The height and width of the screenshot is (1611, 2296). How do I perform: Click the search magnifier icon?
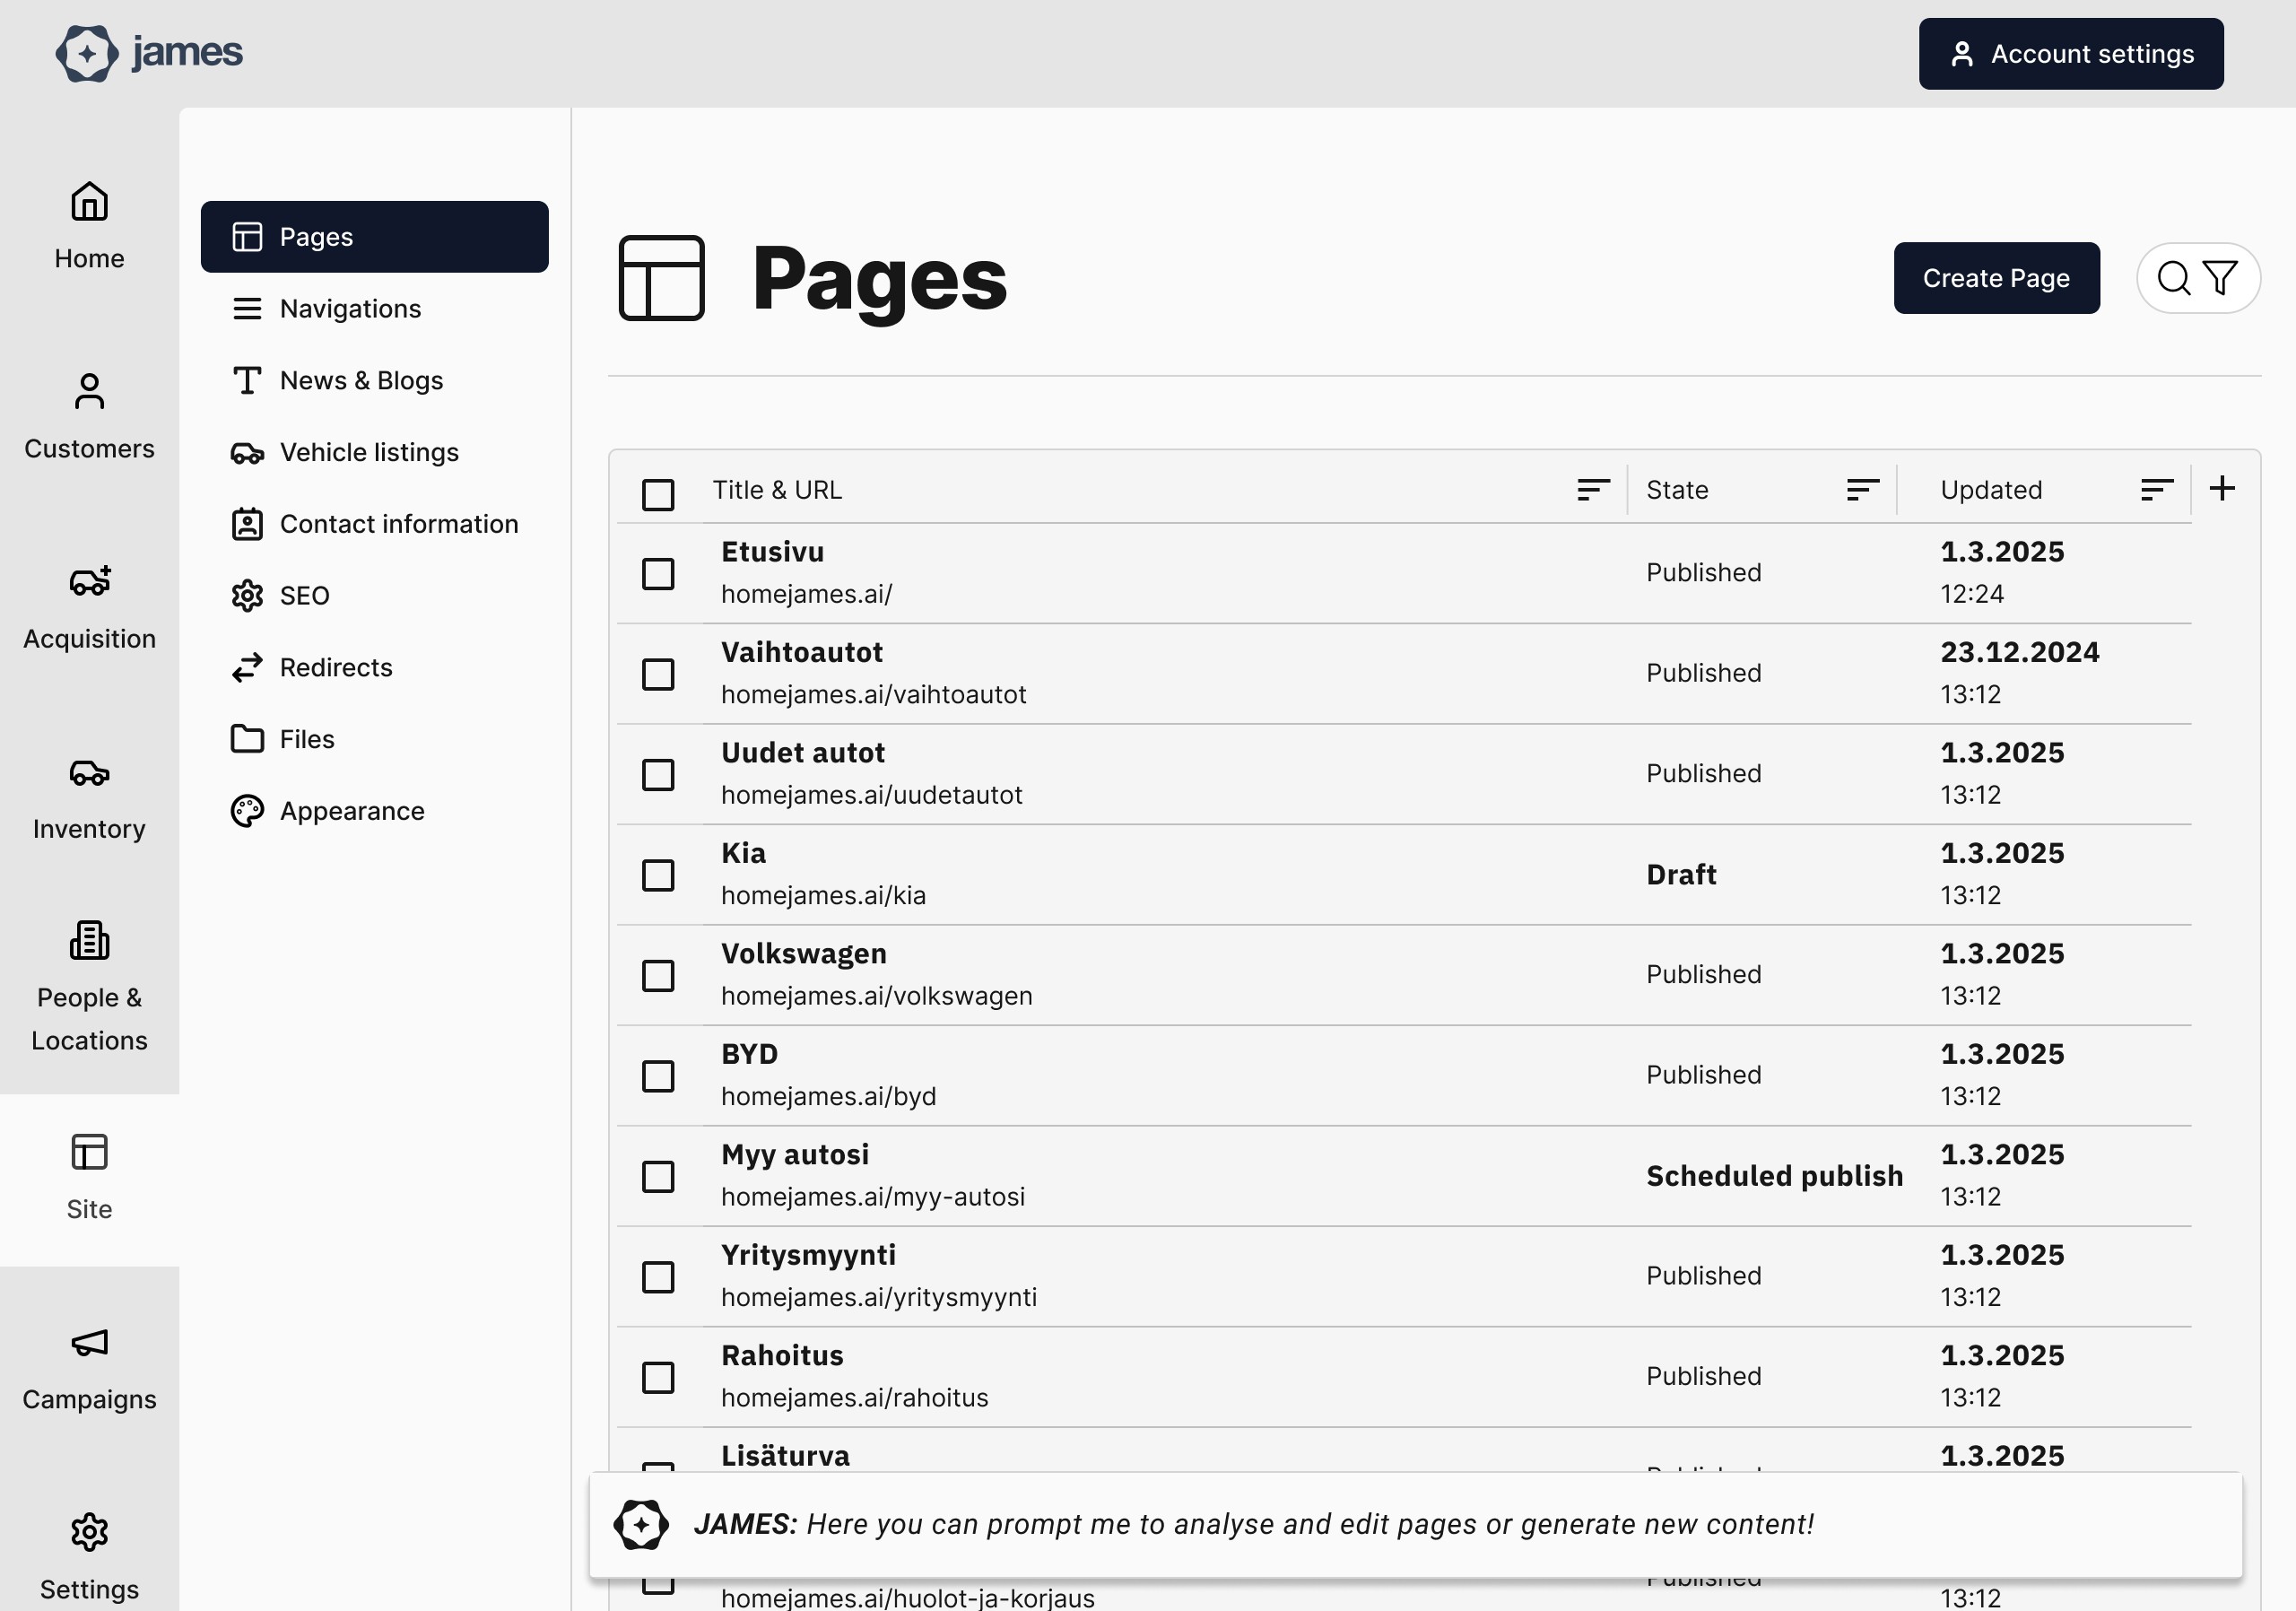tap(2173, 278)
